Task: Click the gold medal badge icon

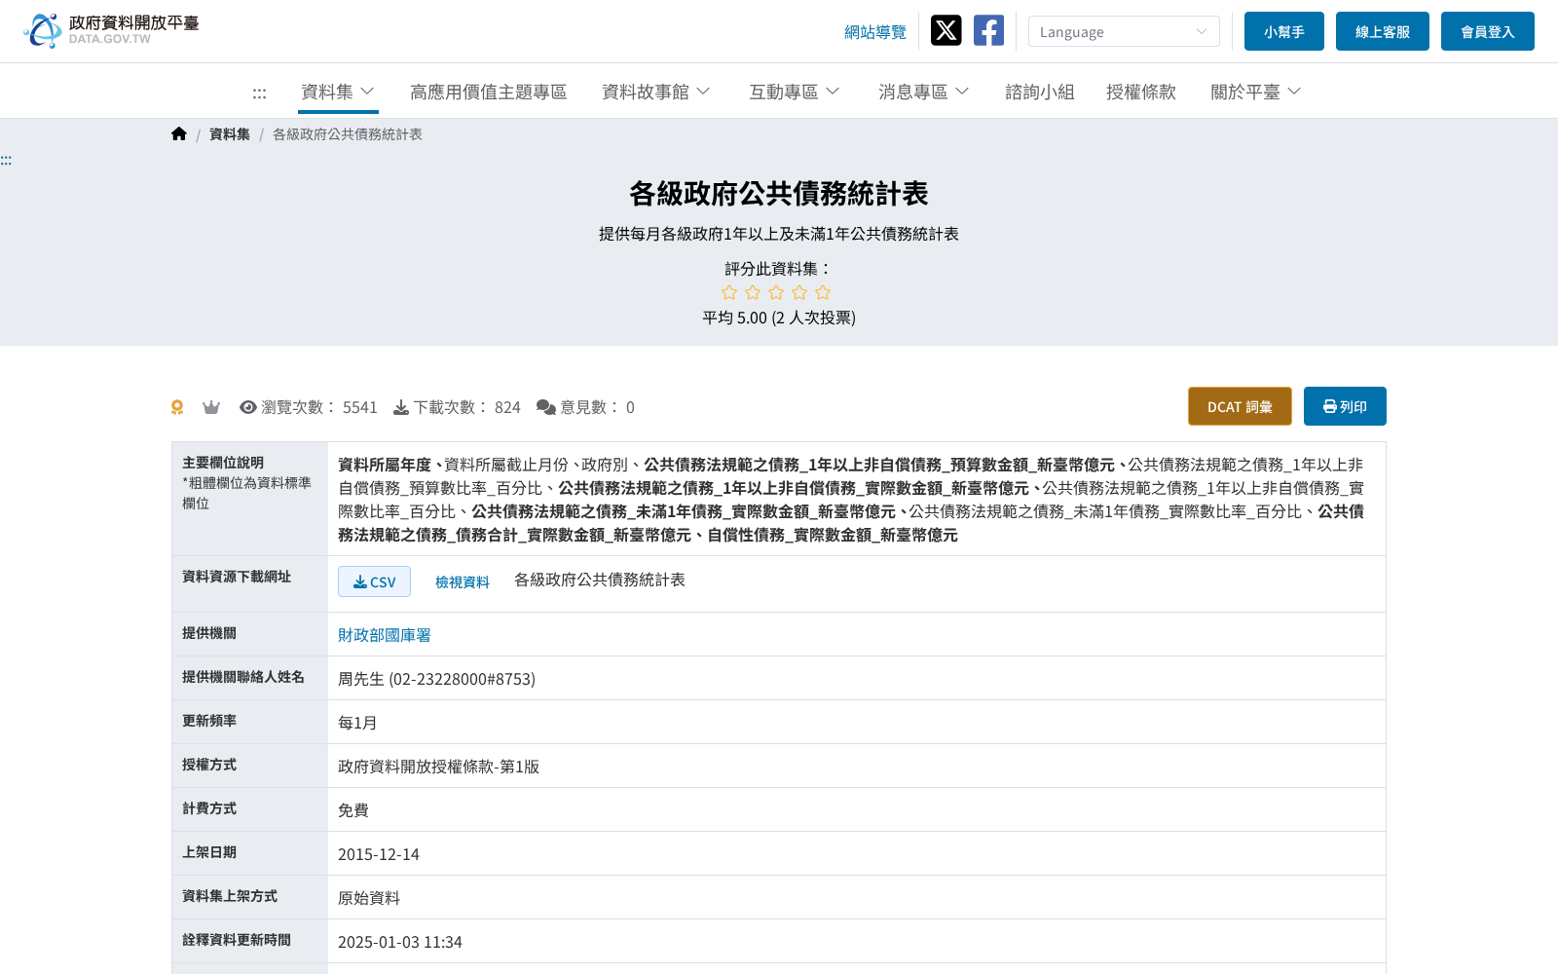Action: [177, 407]
